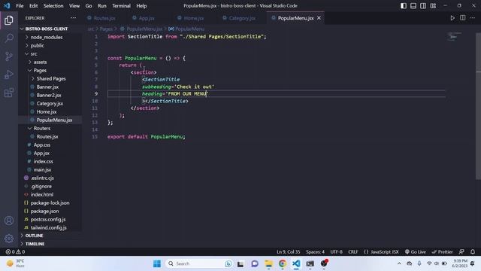Open package.json file
Screen dimensions: 481x271
click(44, 211)
